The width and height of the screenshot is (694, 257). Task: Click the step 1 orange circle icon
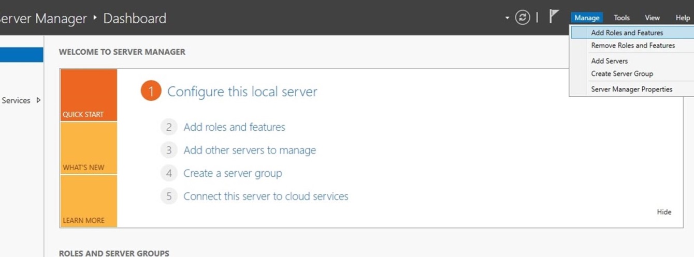click(151, 92)
